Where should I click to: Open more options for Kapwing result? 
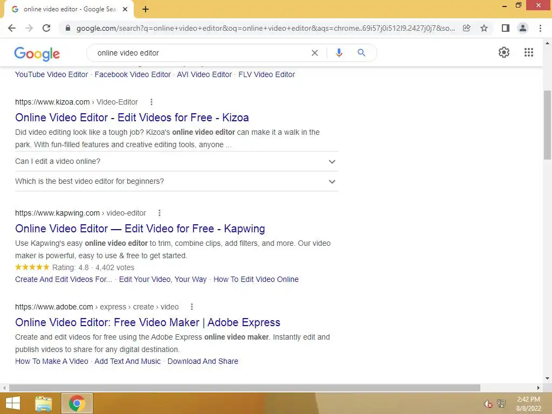click(x=160, y=213)
